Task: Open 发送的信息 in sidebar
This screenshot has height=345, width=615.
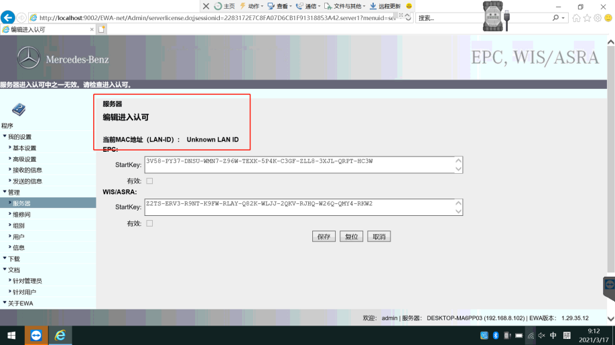Action: 27,181
